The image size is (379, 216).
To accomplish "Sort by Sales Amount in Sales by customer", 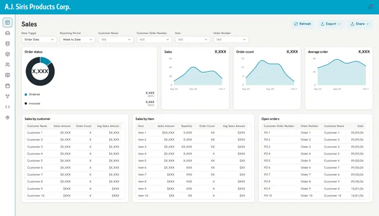I will point(62,126).
